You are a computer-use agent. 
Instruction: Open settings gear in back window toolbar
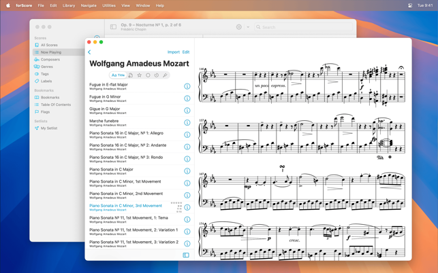239,27
